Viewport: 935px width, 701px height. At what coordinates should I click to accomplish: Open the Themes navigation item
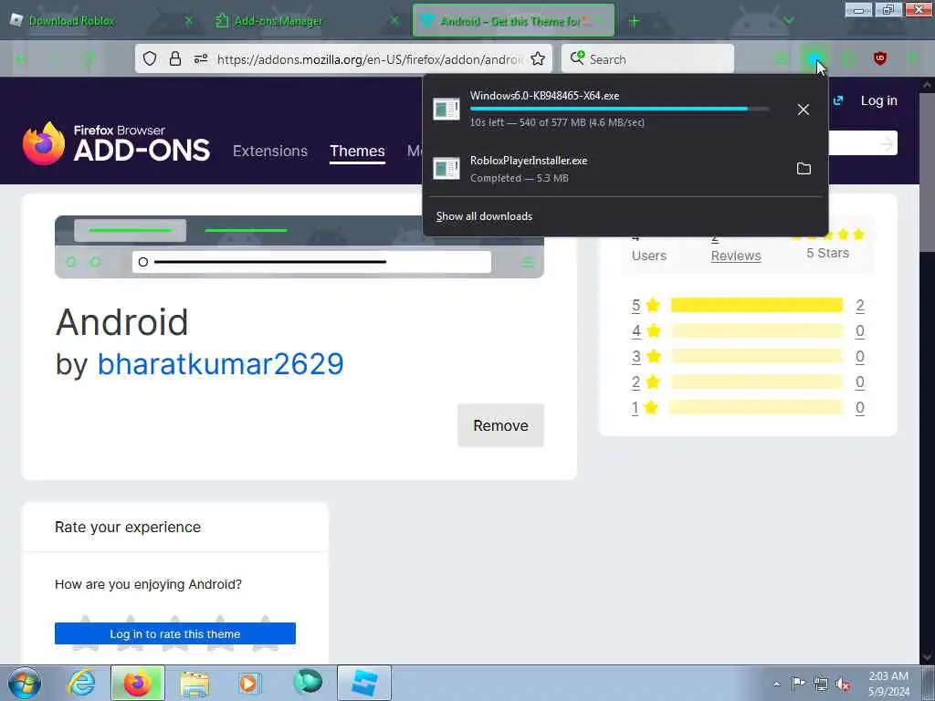(357, 151)
